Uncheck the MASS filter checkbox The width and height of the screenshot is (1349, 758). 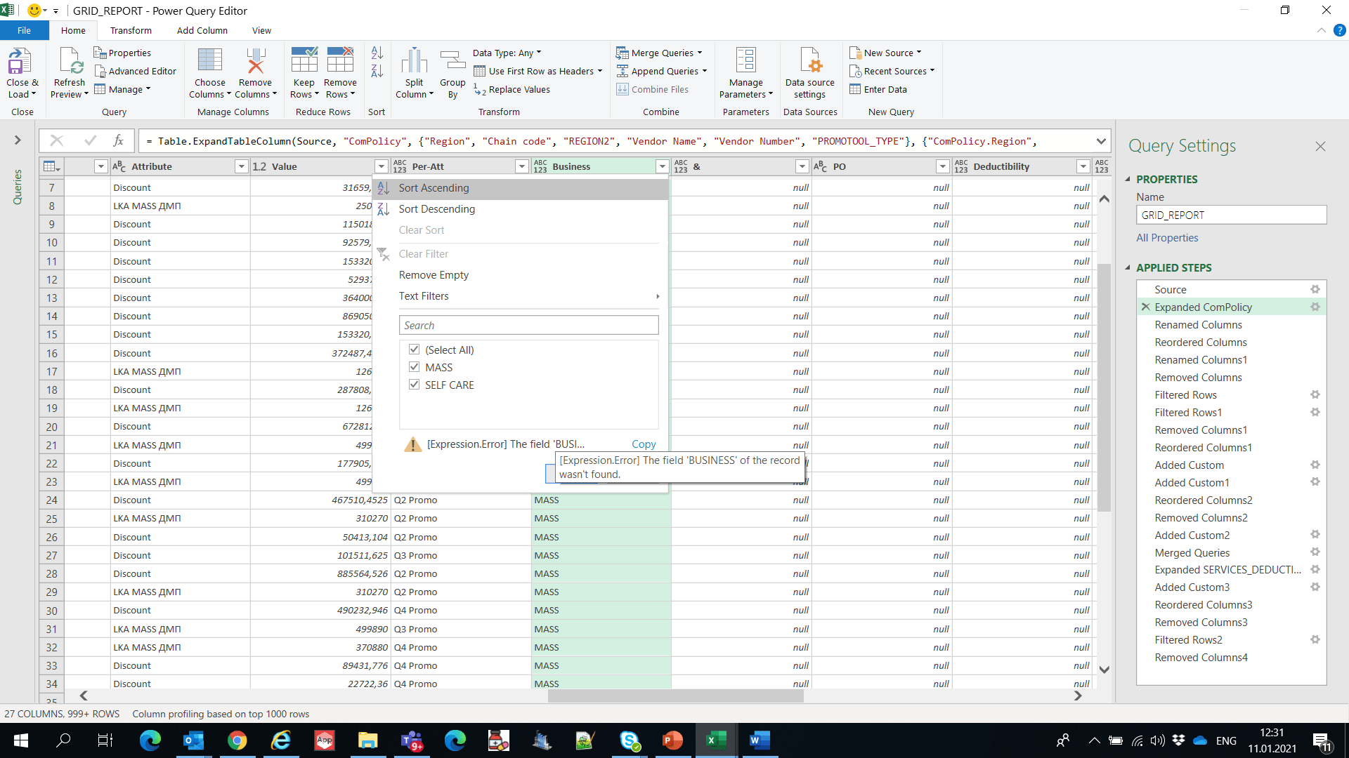tap(415, 367)
